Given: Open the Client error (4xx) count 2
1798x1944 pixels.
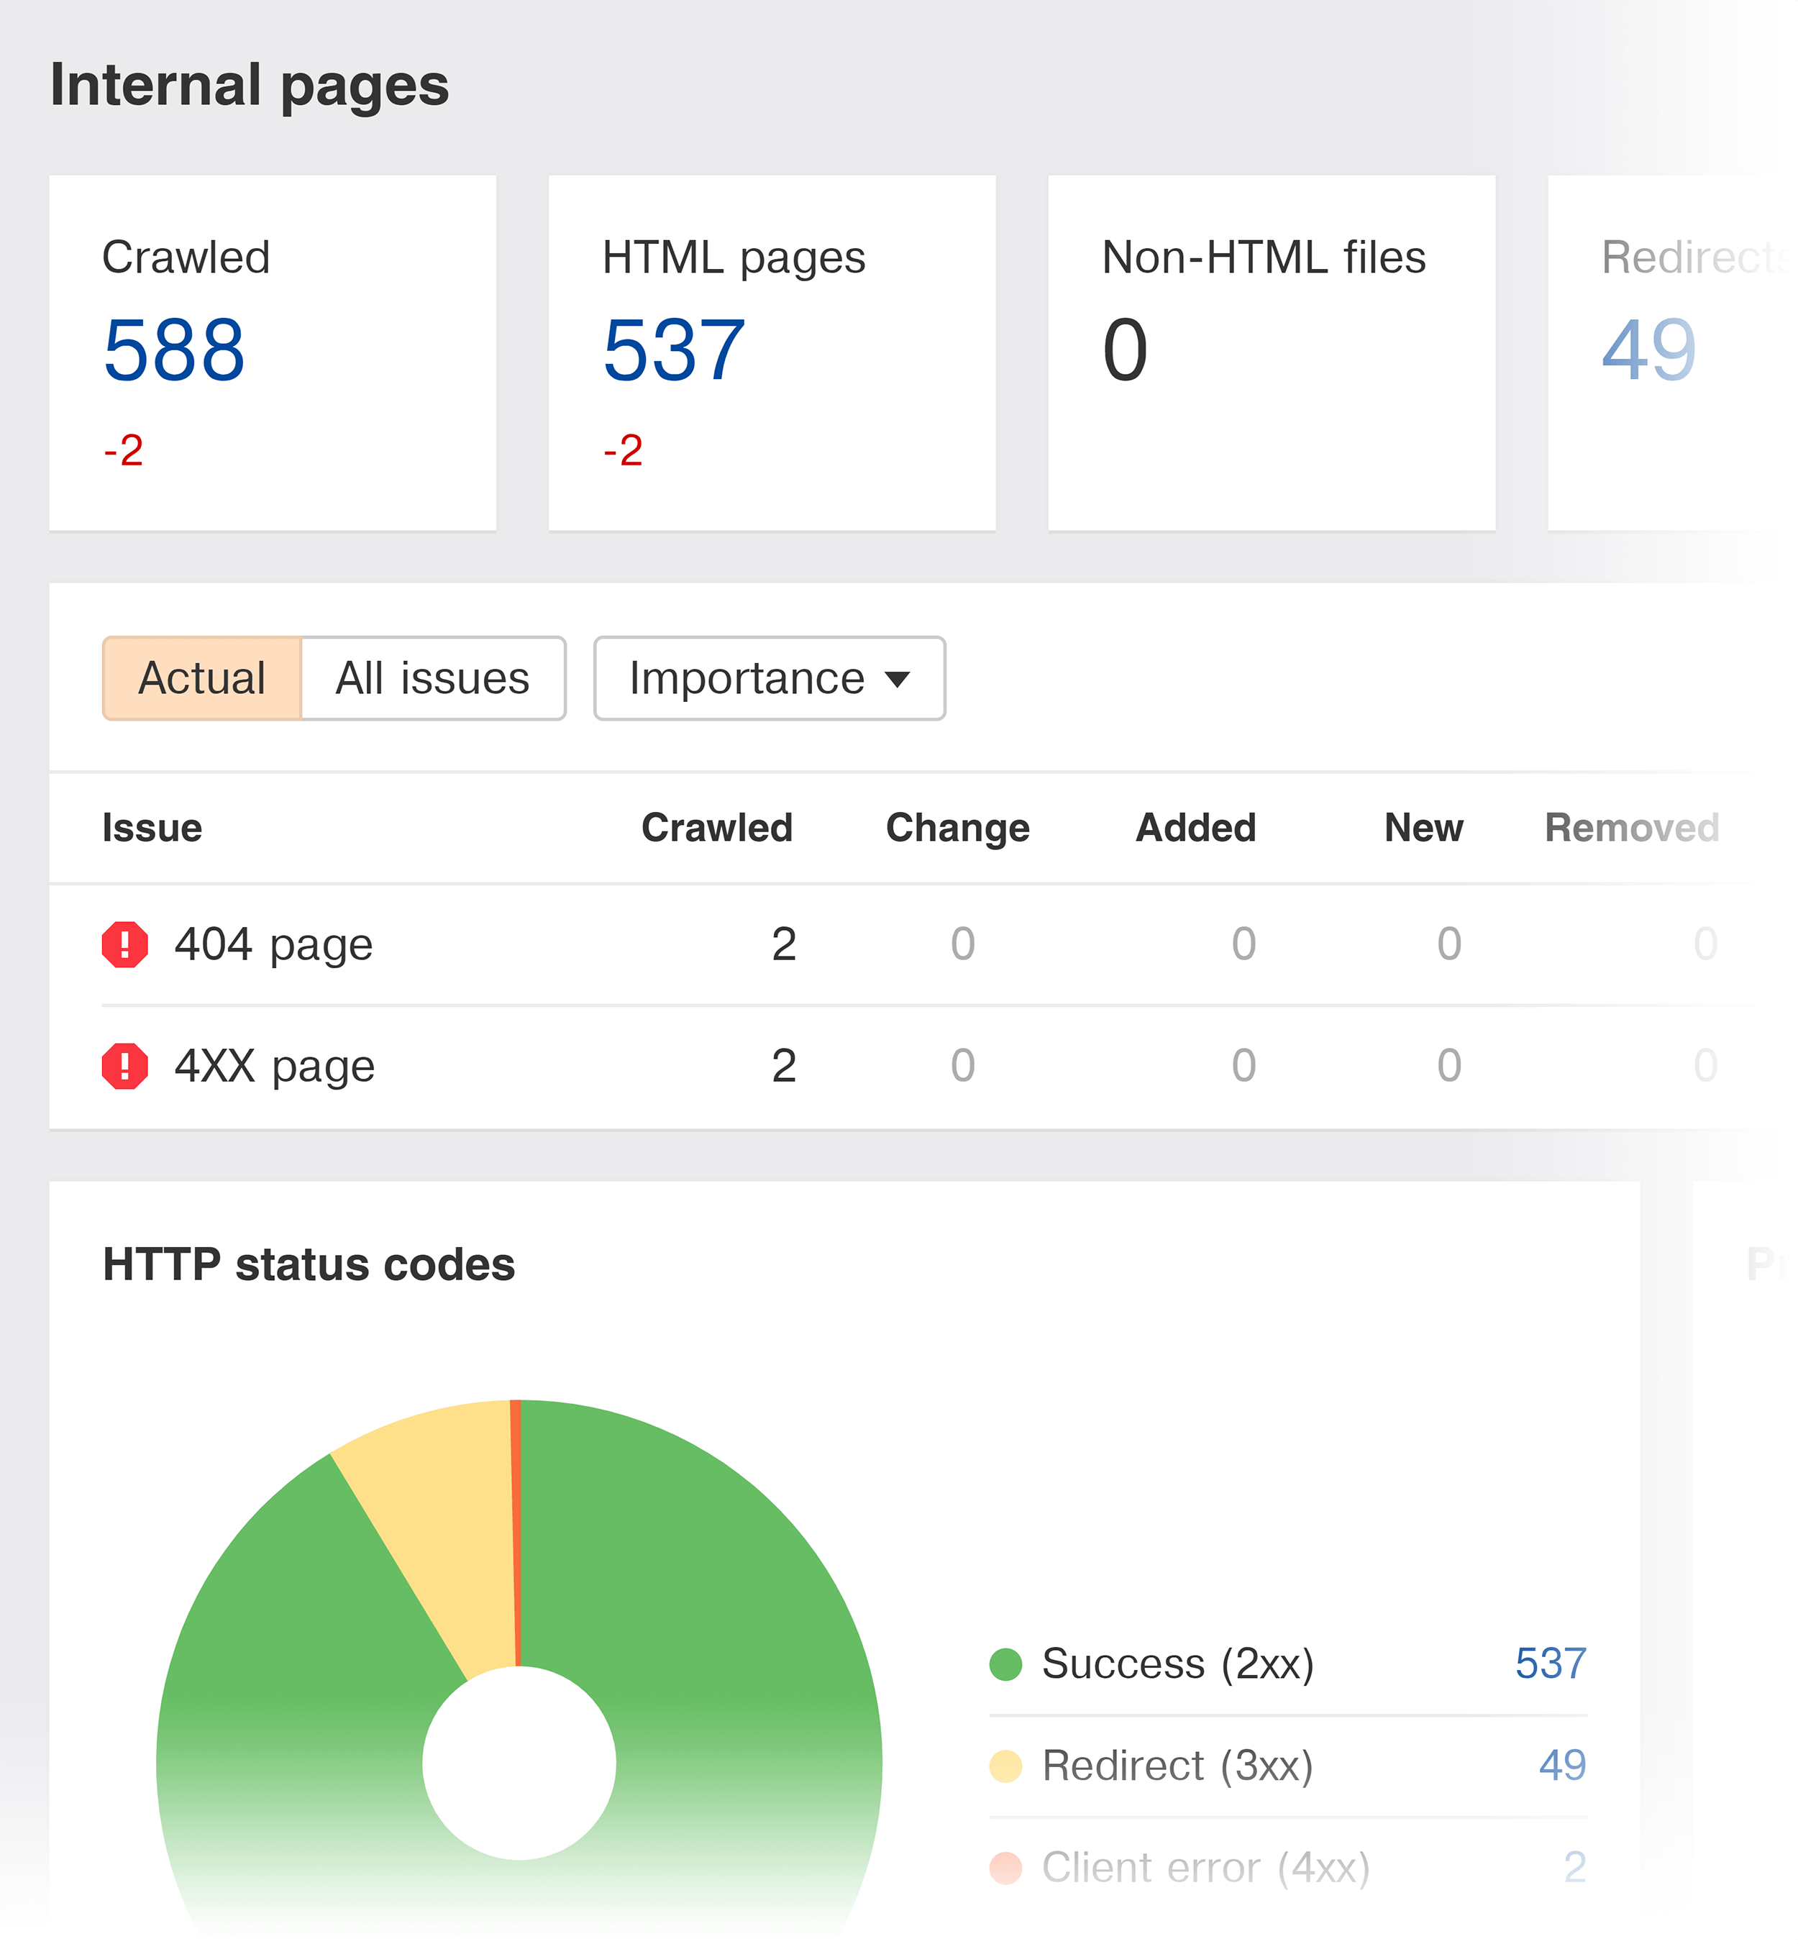Looking at the screenshot, I should point(1575,1868).
